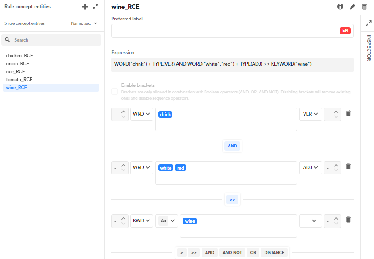Open the VER type dropdown
This screenshot has height=259, width=374.
coord(310,114)
